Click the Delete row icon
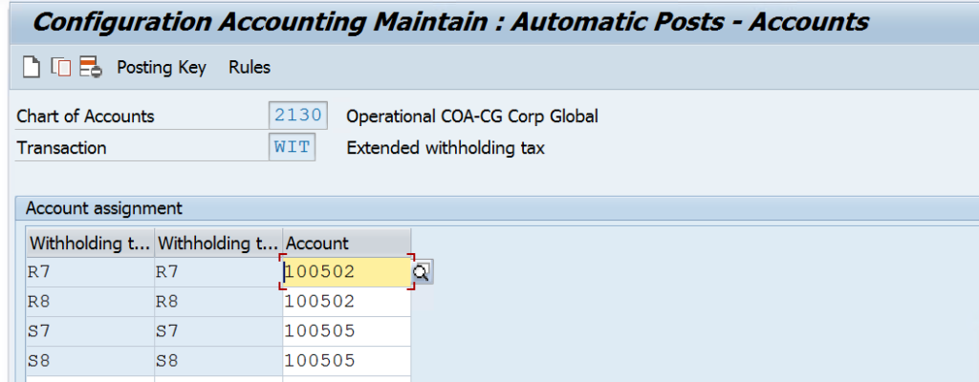The width and height of the screenshot is (979, 382). point(90,67)
